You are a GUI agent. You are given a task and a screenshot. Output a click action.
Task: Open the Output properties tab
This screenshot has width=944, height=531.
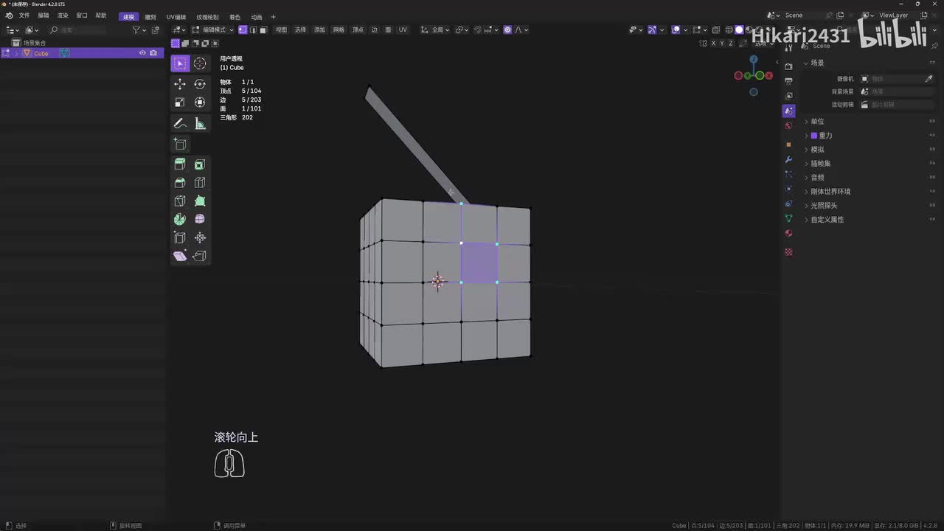pyautogui.click(x=788, y=81)
